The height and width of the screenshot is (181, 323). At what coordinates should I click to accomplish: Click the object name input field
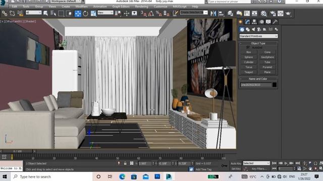click(x=256, y=85)
